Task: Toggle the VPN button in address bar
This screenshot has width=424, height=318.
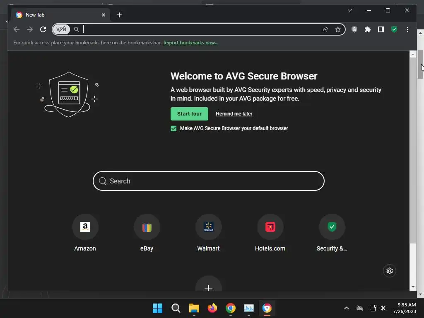Action: [61, 29]
